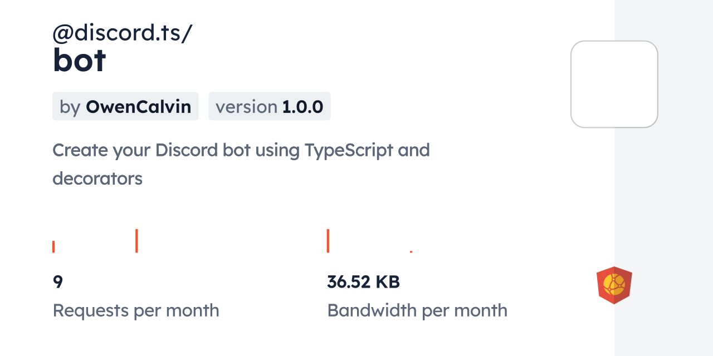
Task: Click the bold "bot" package name
Action: (x=79, y=61)
